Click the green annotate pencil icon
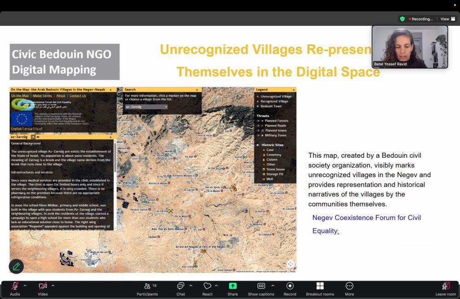Screen dimensions: 460x299 (16, 266)
